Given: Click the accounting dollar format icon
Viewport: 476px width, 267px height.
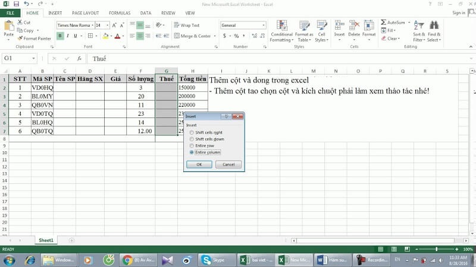Looking at the screenshot, I should tap(224, 36).
